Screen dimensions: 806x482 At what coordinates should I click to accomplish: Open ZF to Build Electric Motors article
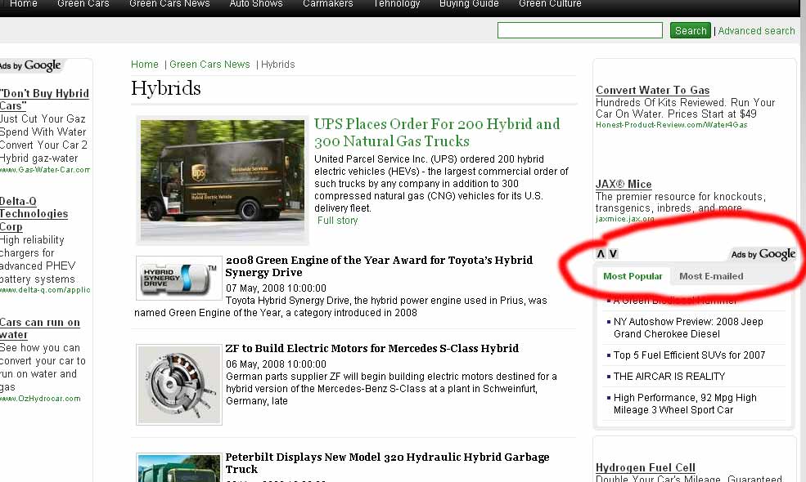tap(372, 348)
